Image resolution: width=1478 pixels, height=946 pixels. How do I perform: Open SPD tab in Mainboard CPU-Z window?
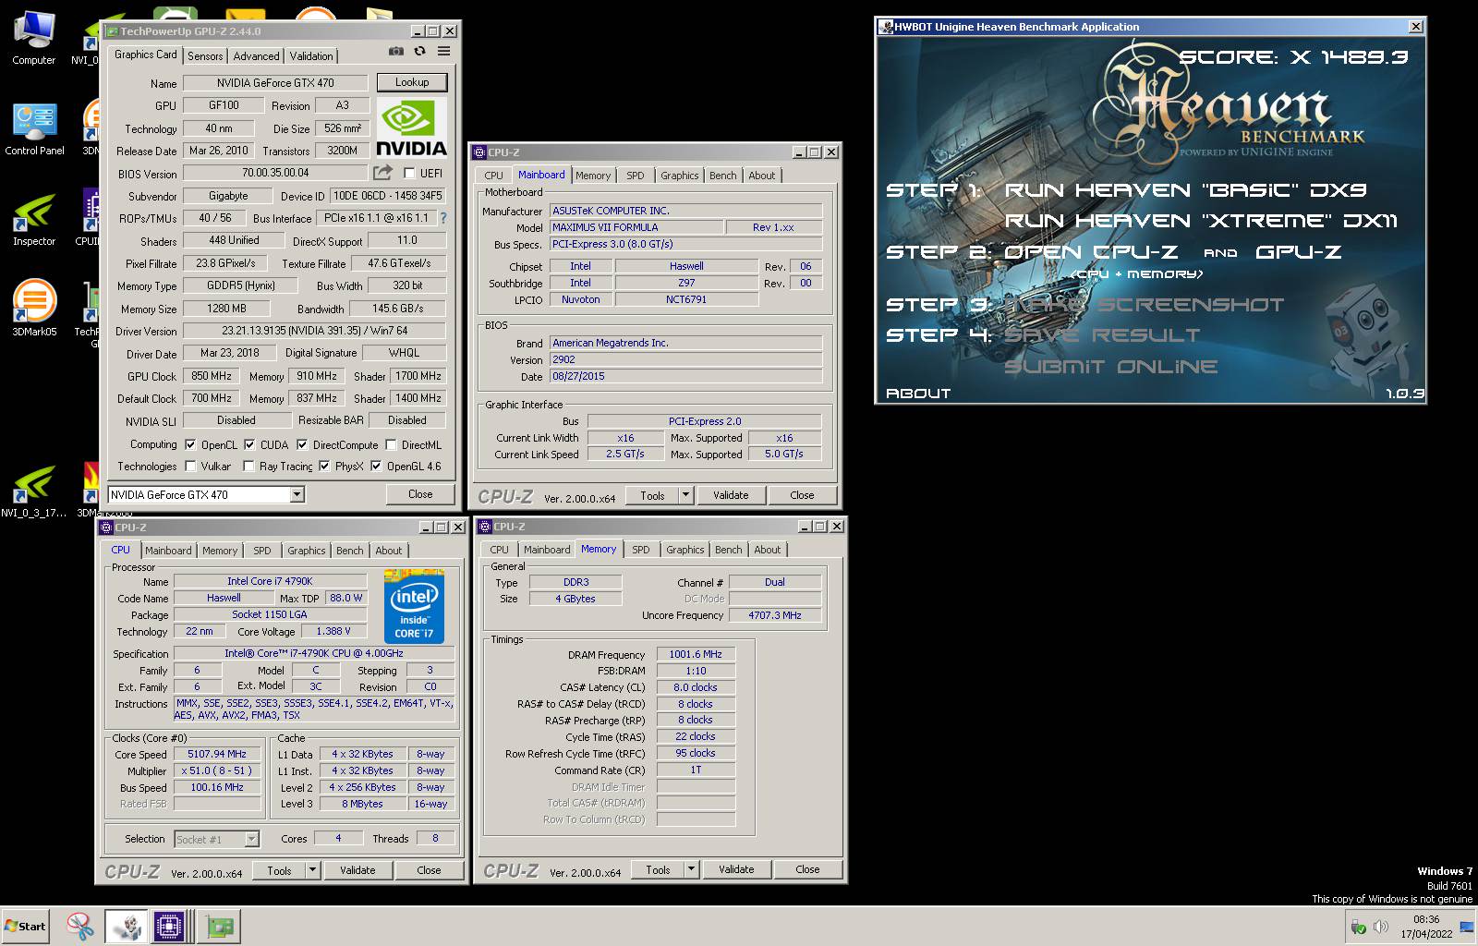636,176
